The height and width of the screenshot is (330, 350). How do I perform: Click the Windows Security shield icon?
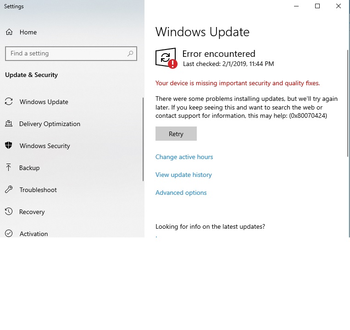coord(9,145)
